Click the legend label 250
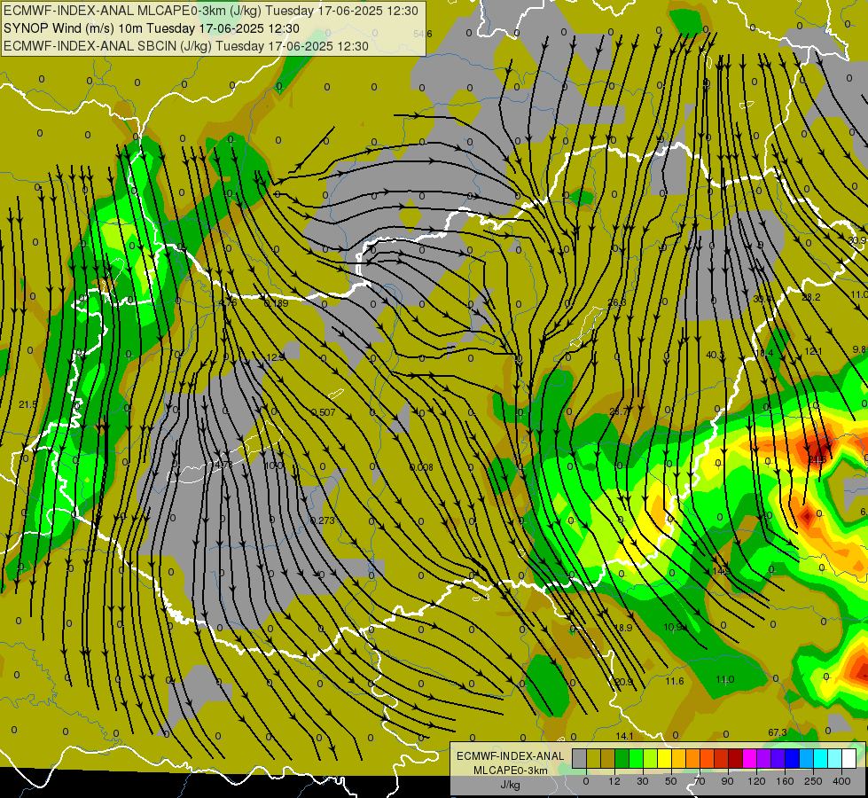Screen dimensions: 868x798 point(813,781)
